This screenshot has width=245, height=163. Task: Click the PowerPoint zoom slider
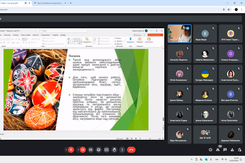pyautogui.click(x=150, y=139)
